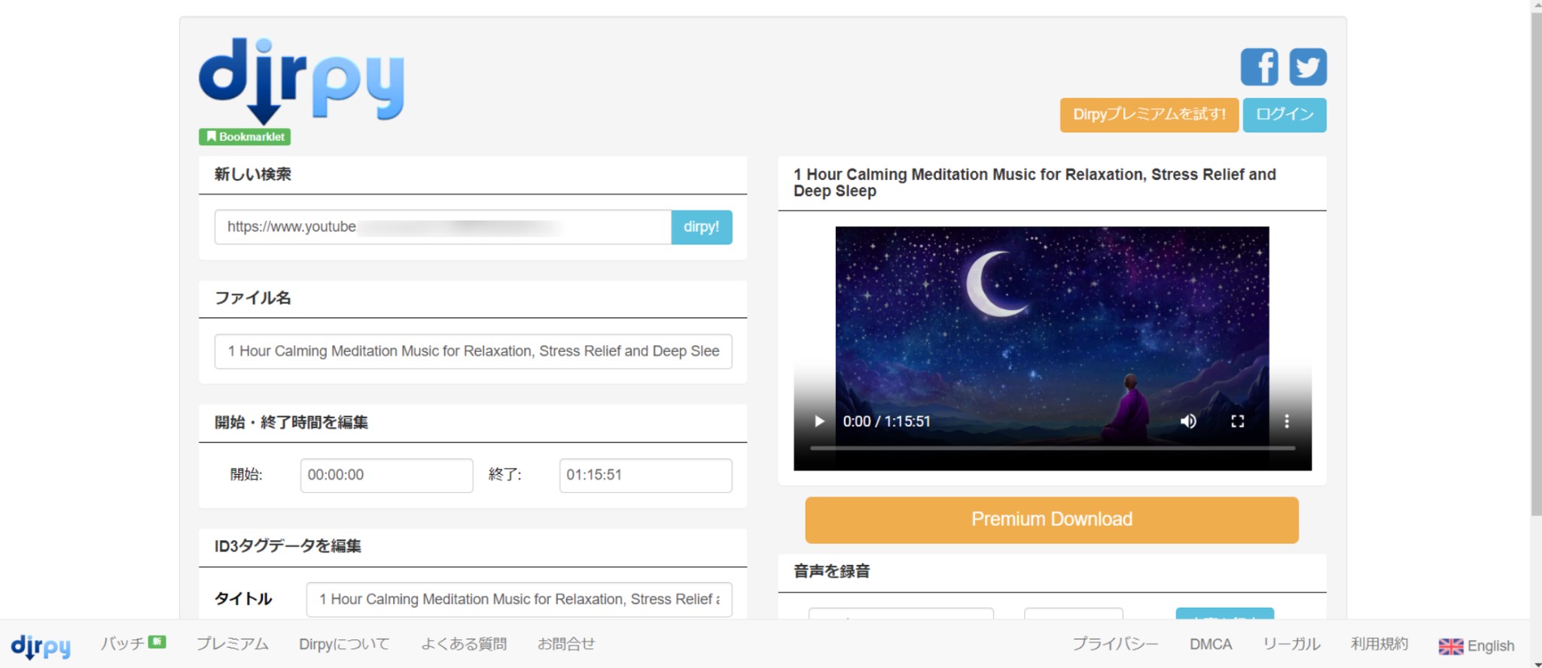This screenshot has height=668, width=1542.
Task: Open the リーガル footer link
Action: (x=1291, y=644)
